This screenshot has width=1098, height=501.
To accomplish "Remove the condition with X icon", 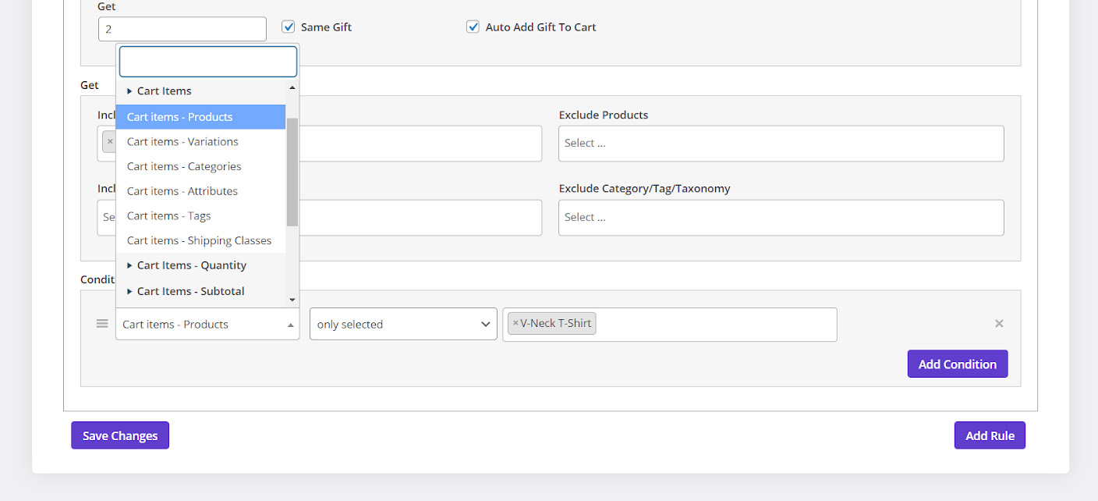I will click(x=999, y=324).
